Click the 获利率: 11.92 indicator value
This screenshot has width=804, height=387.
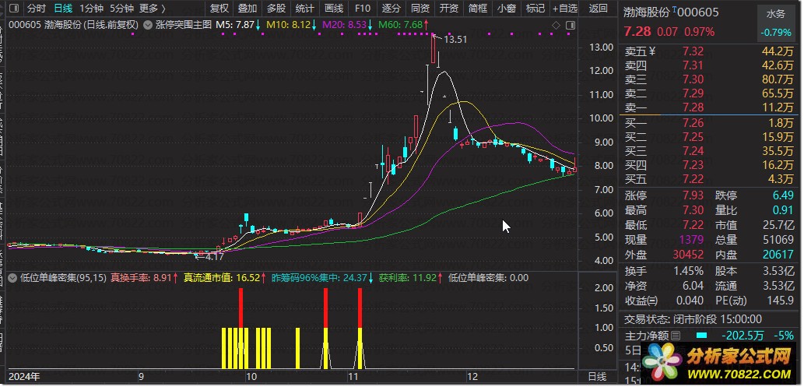[411, 278]
